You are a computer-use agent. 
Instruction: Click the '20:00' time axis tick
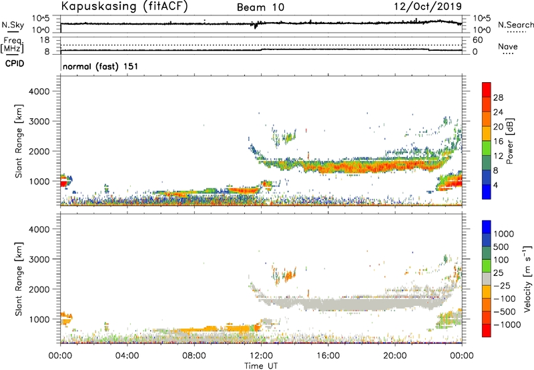tap(394, 356)
